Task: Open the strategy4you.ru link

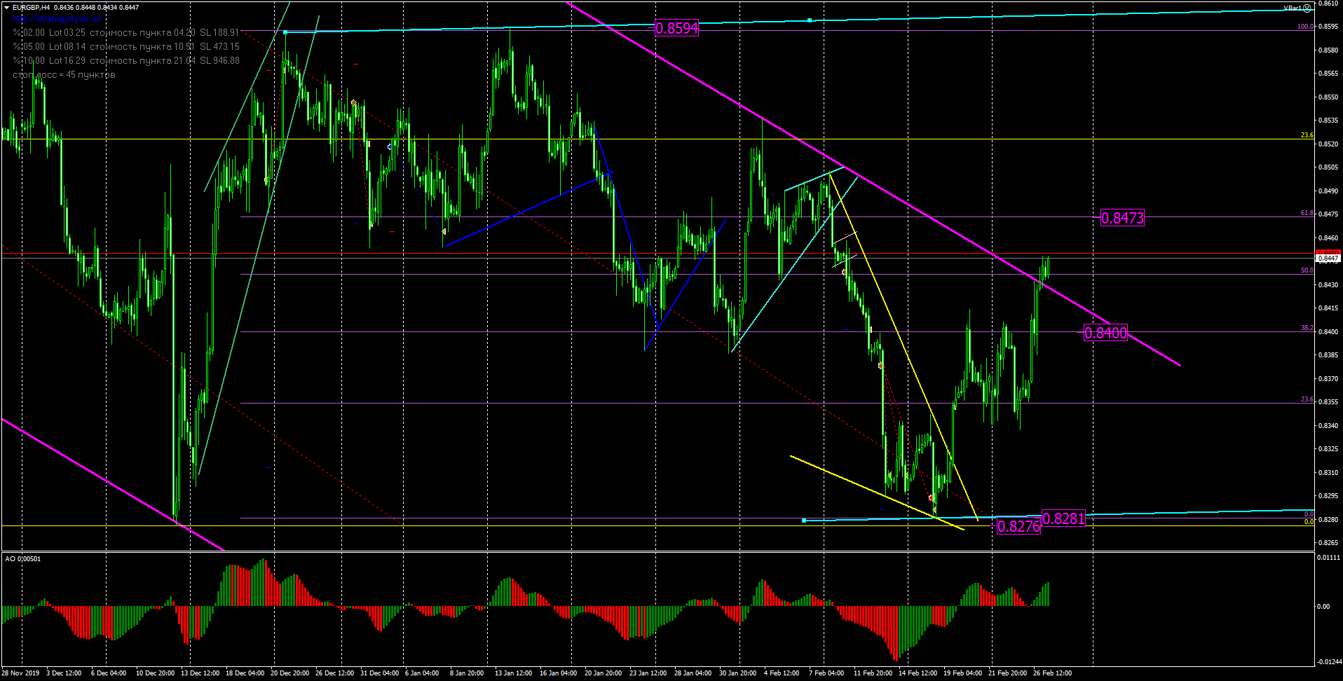Action: point(57,19)
